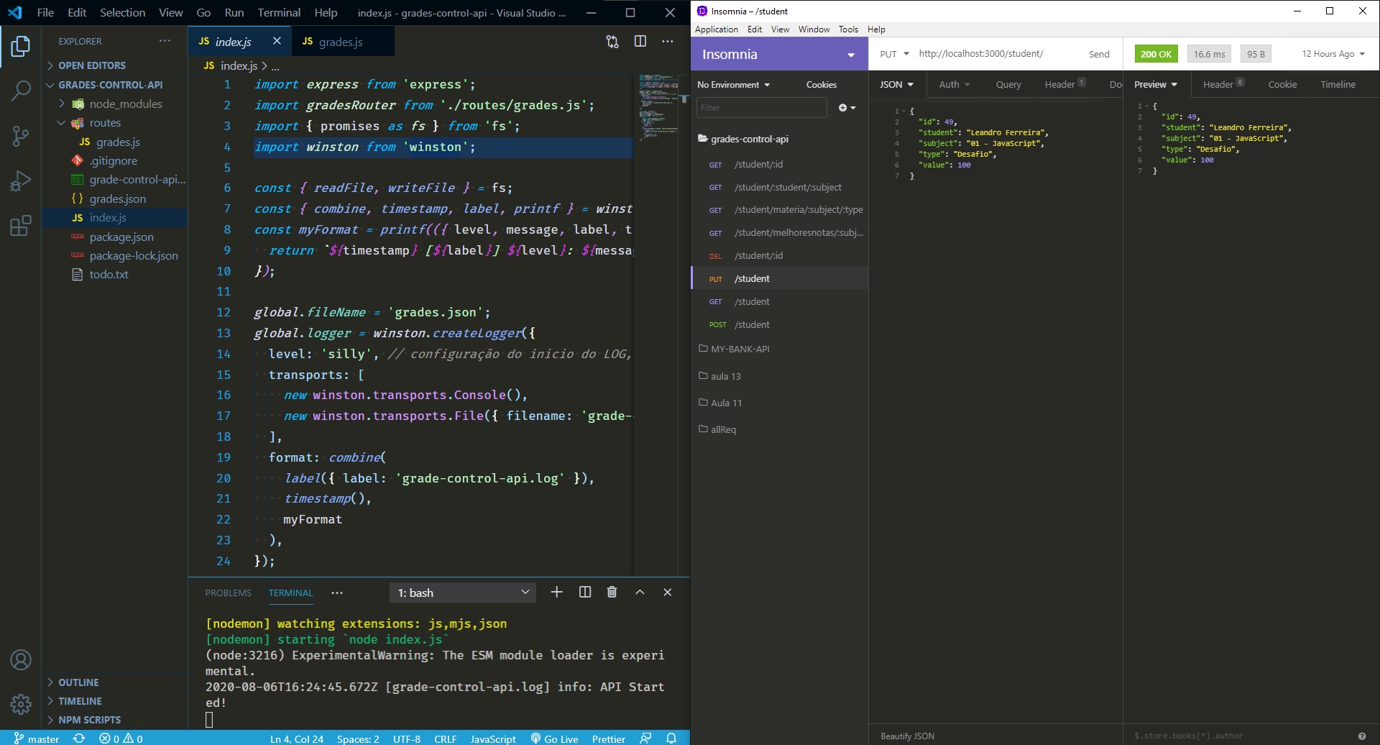Toggle the notifications bell in status bar

pyautogui.click(x=671, y=739)
